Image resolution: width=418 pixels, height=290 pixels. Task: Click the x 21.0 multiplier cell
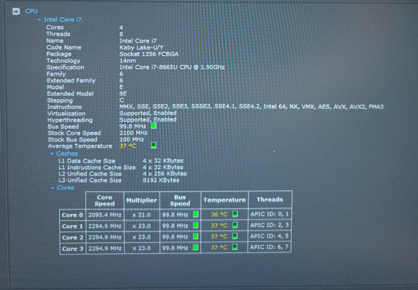coord(142,215)
